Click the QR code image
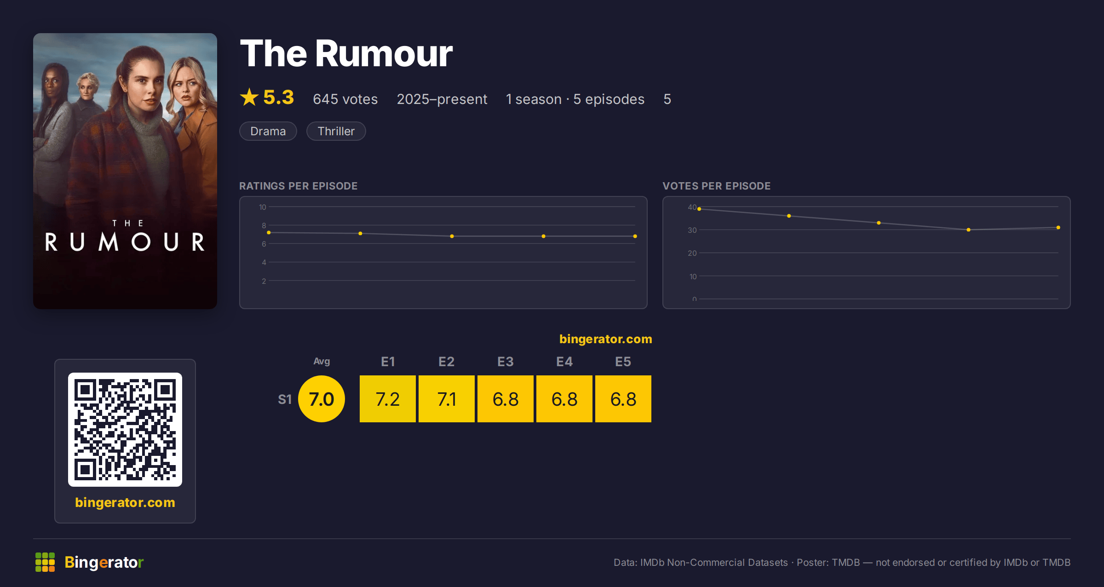Viewport: 1104px width, 587px height. [125, 429]
